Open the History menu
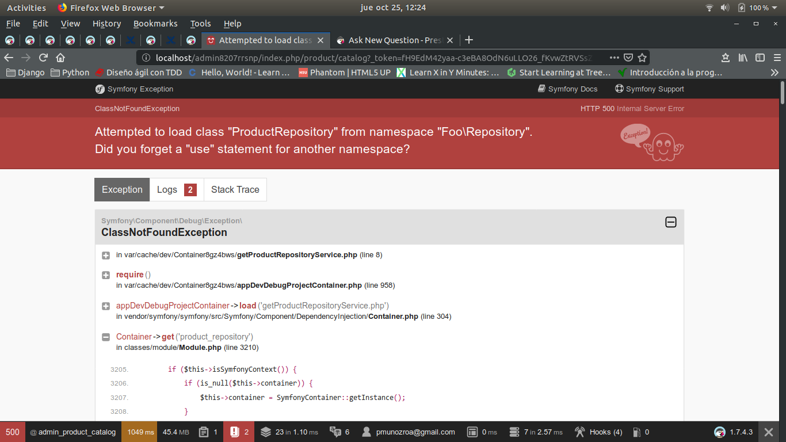786x442 pixels. (106, 24)
